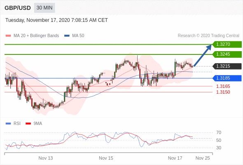Click the Nov 13 date axis label
The height and width of the screenshot is (165, 243).
[x=46, y=158]
